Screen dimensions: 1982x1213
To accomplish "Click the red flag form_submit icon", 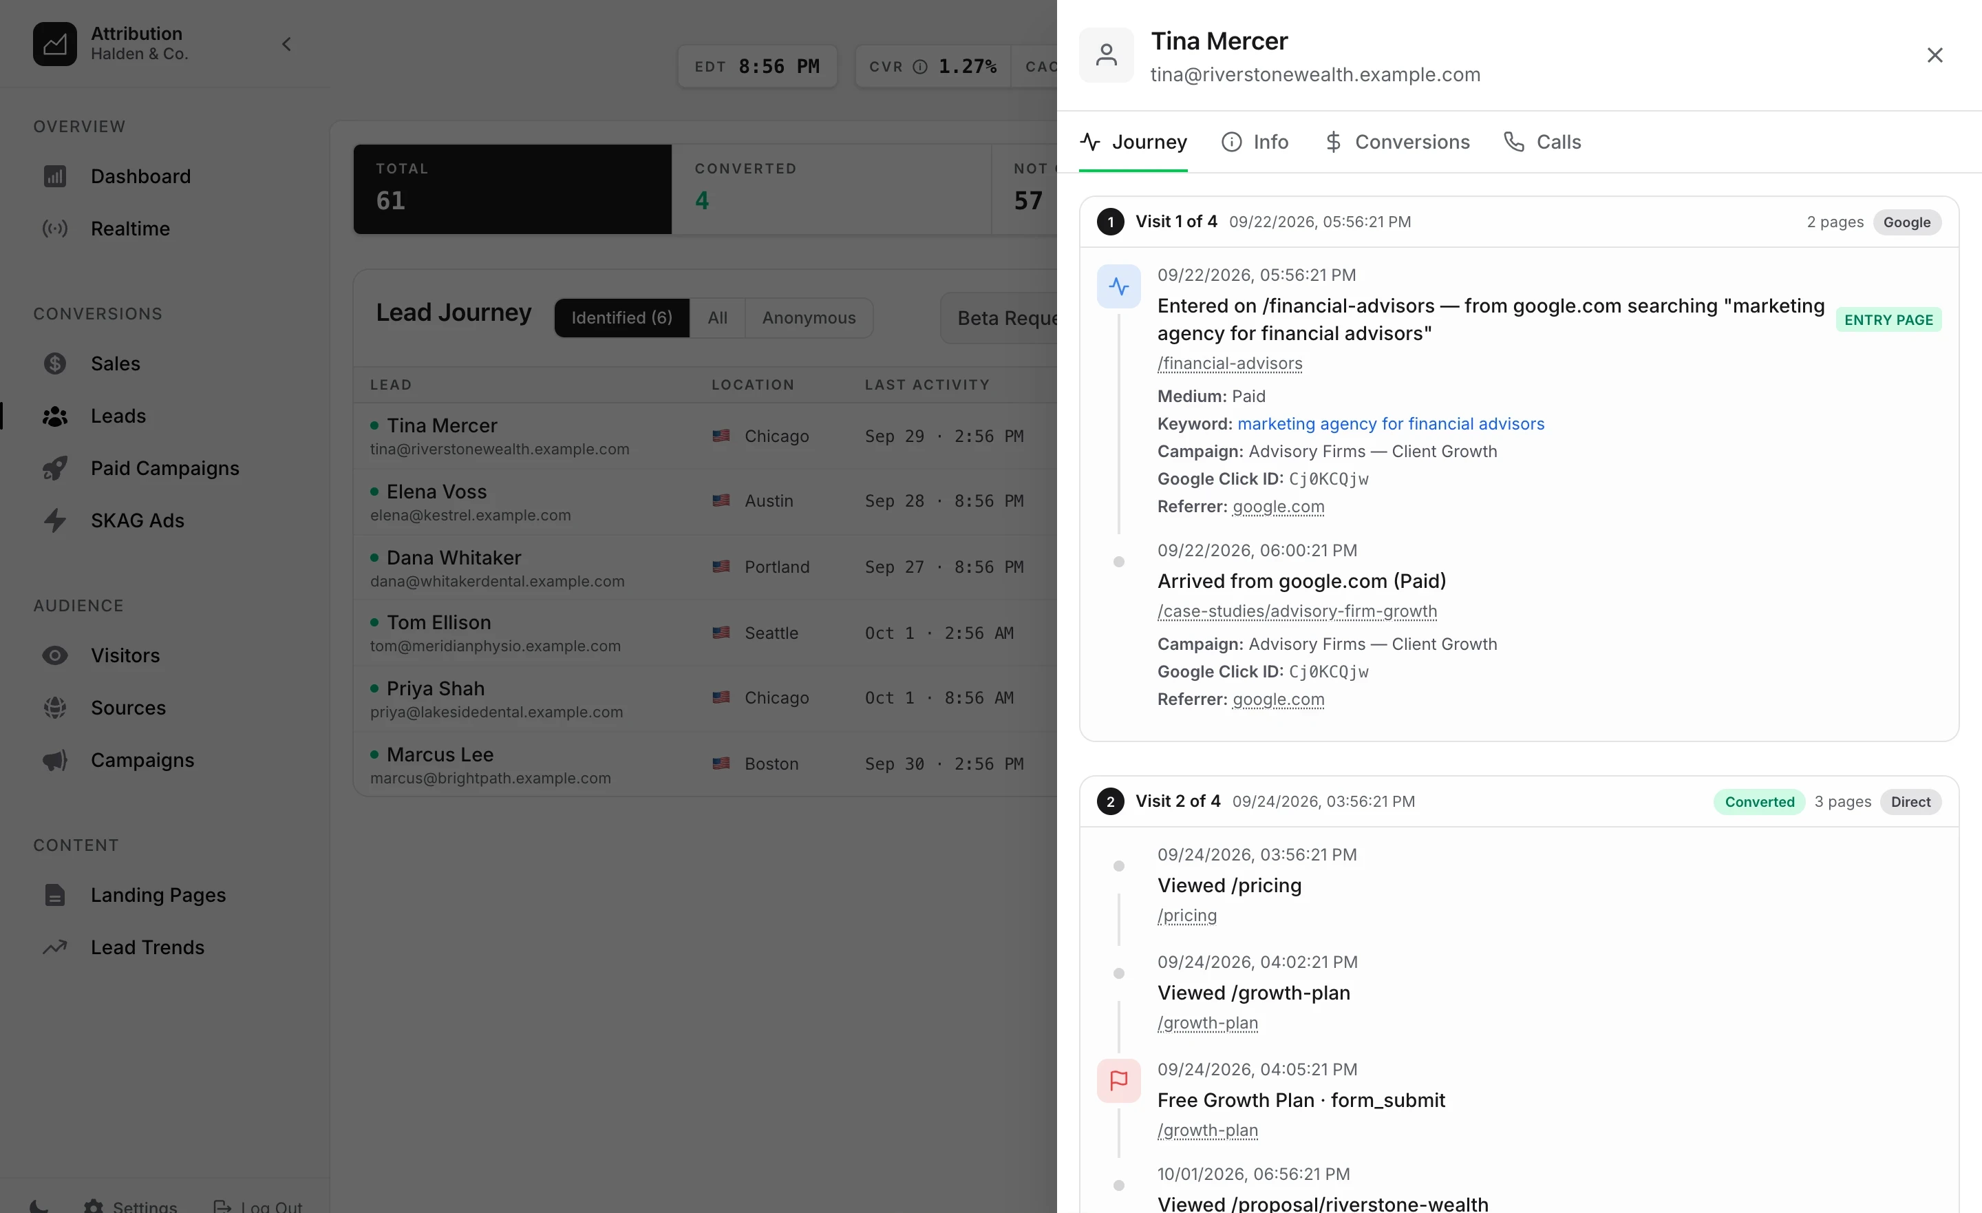I will tap(1118, 1080).
